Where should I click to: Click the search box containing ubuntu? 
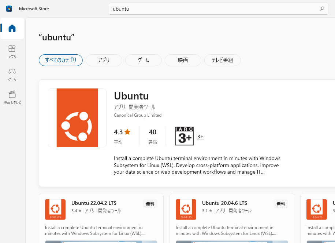(218, 9)
